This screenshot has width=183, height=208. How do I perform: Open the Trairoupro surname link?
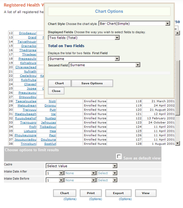click(x=28, y=122)
